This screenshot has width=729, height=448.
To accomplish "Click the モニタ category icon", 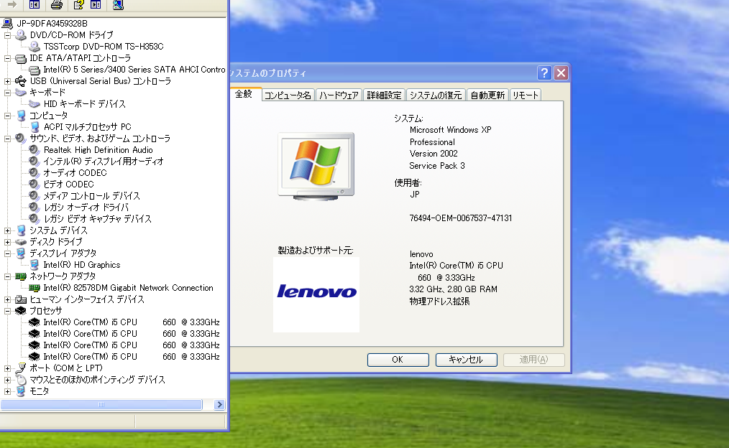I will tap(20, 391).
